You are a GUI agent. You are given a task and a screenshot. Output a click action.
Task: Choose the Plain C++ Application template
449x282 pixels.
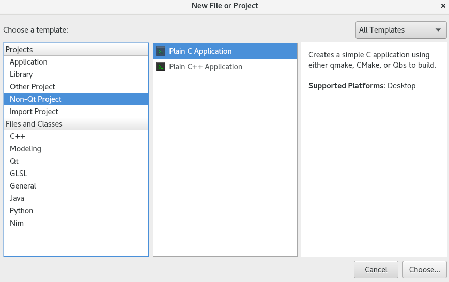[x=225, y=67]
